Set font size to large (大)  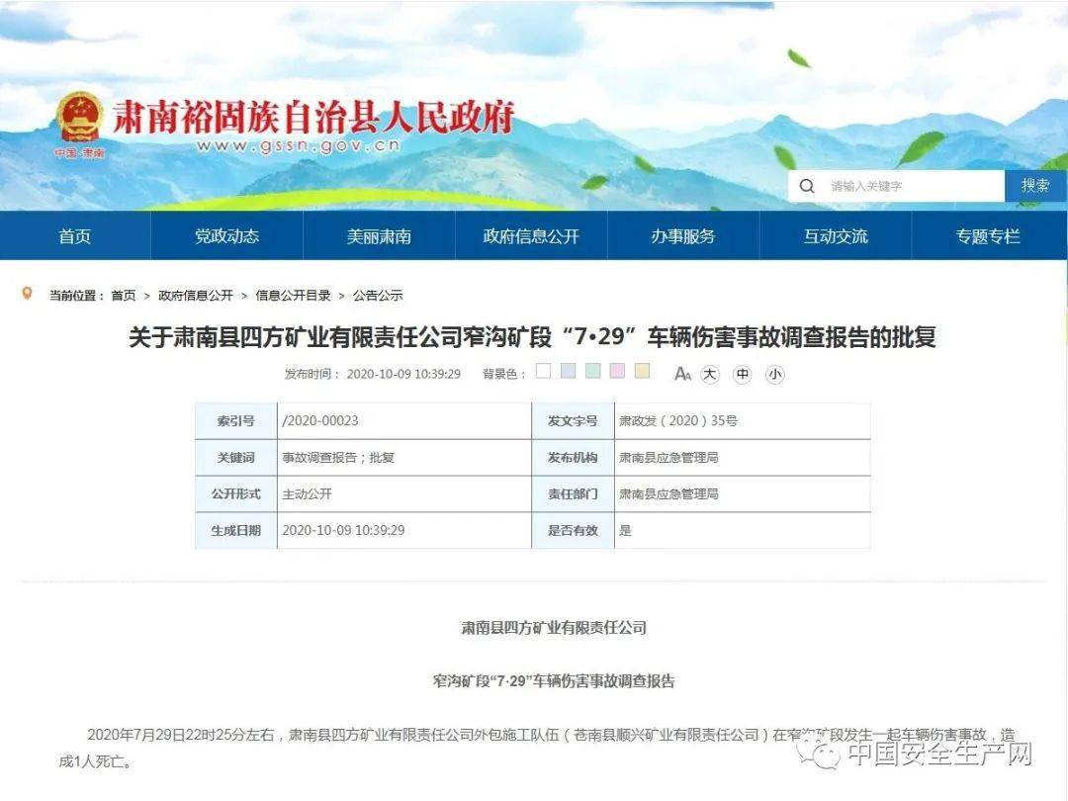[x=710, y=374]
